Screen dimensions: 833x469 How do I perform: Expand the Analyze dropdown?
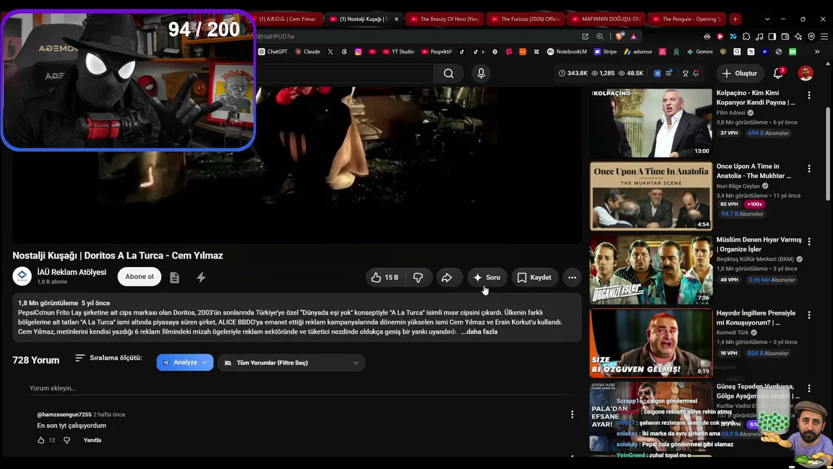(x=185, y=363)
